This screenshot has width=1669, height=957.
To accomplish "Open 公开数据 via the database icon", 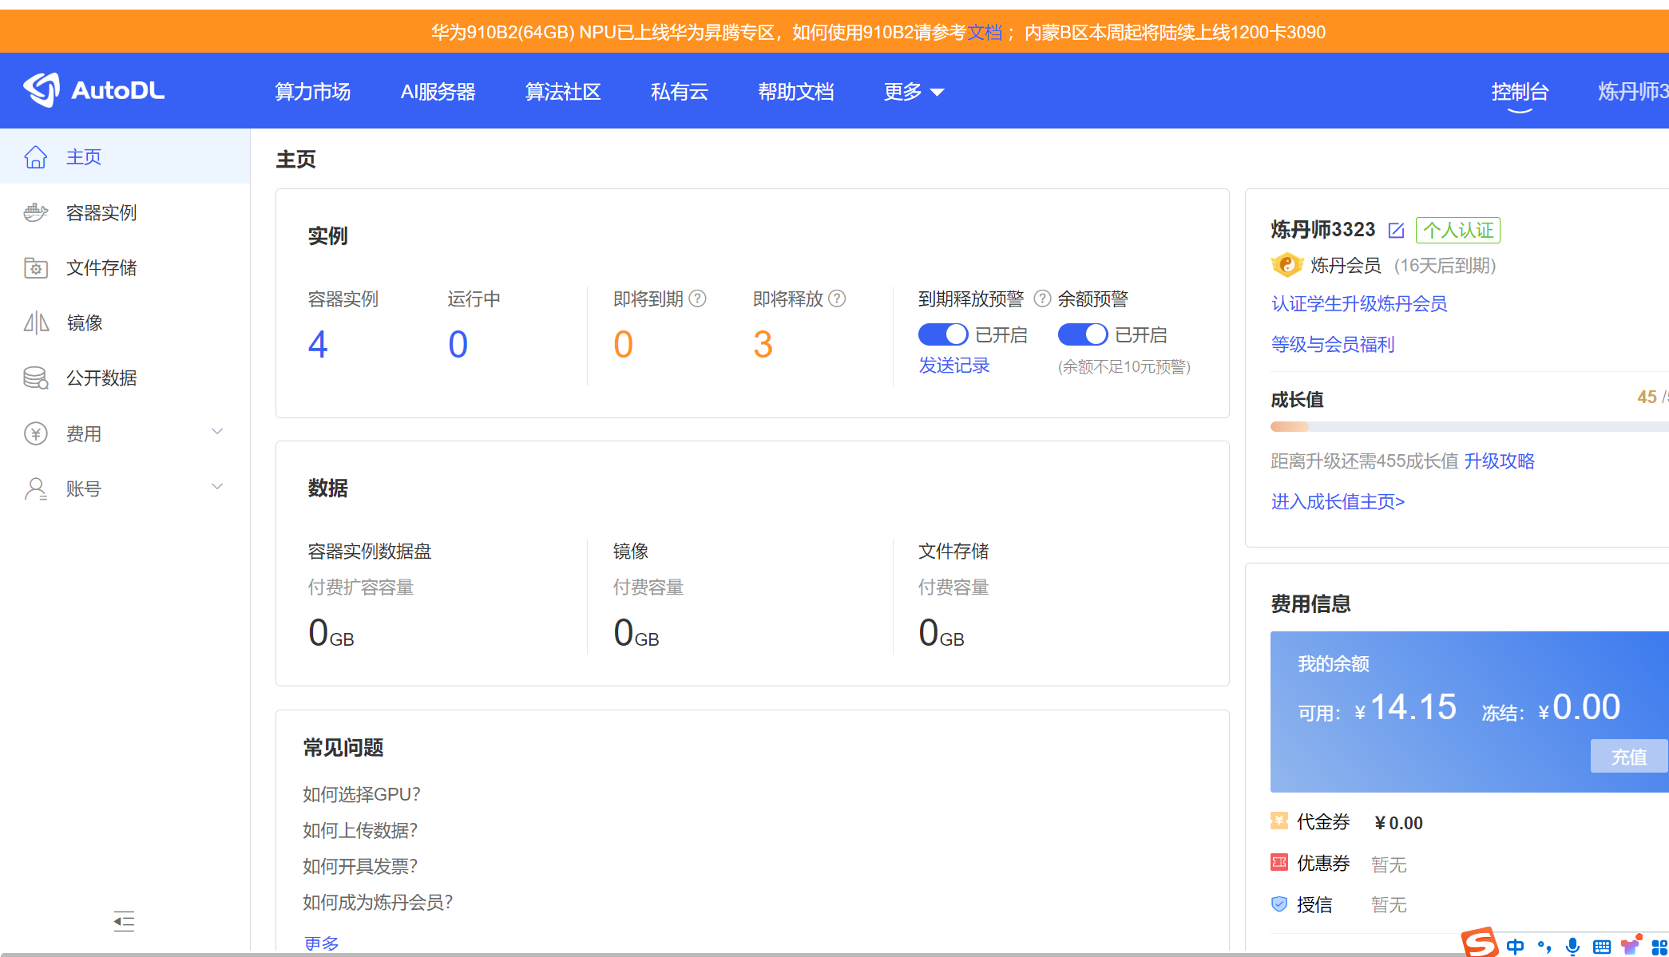I will [36, 378].
